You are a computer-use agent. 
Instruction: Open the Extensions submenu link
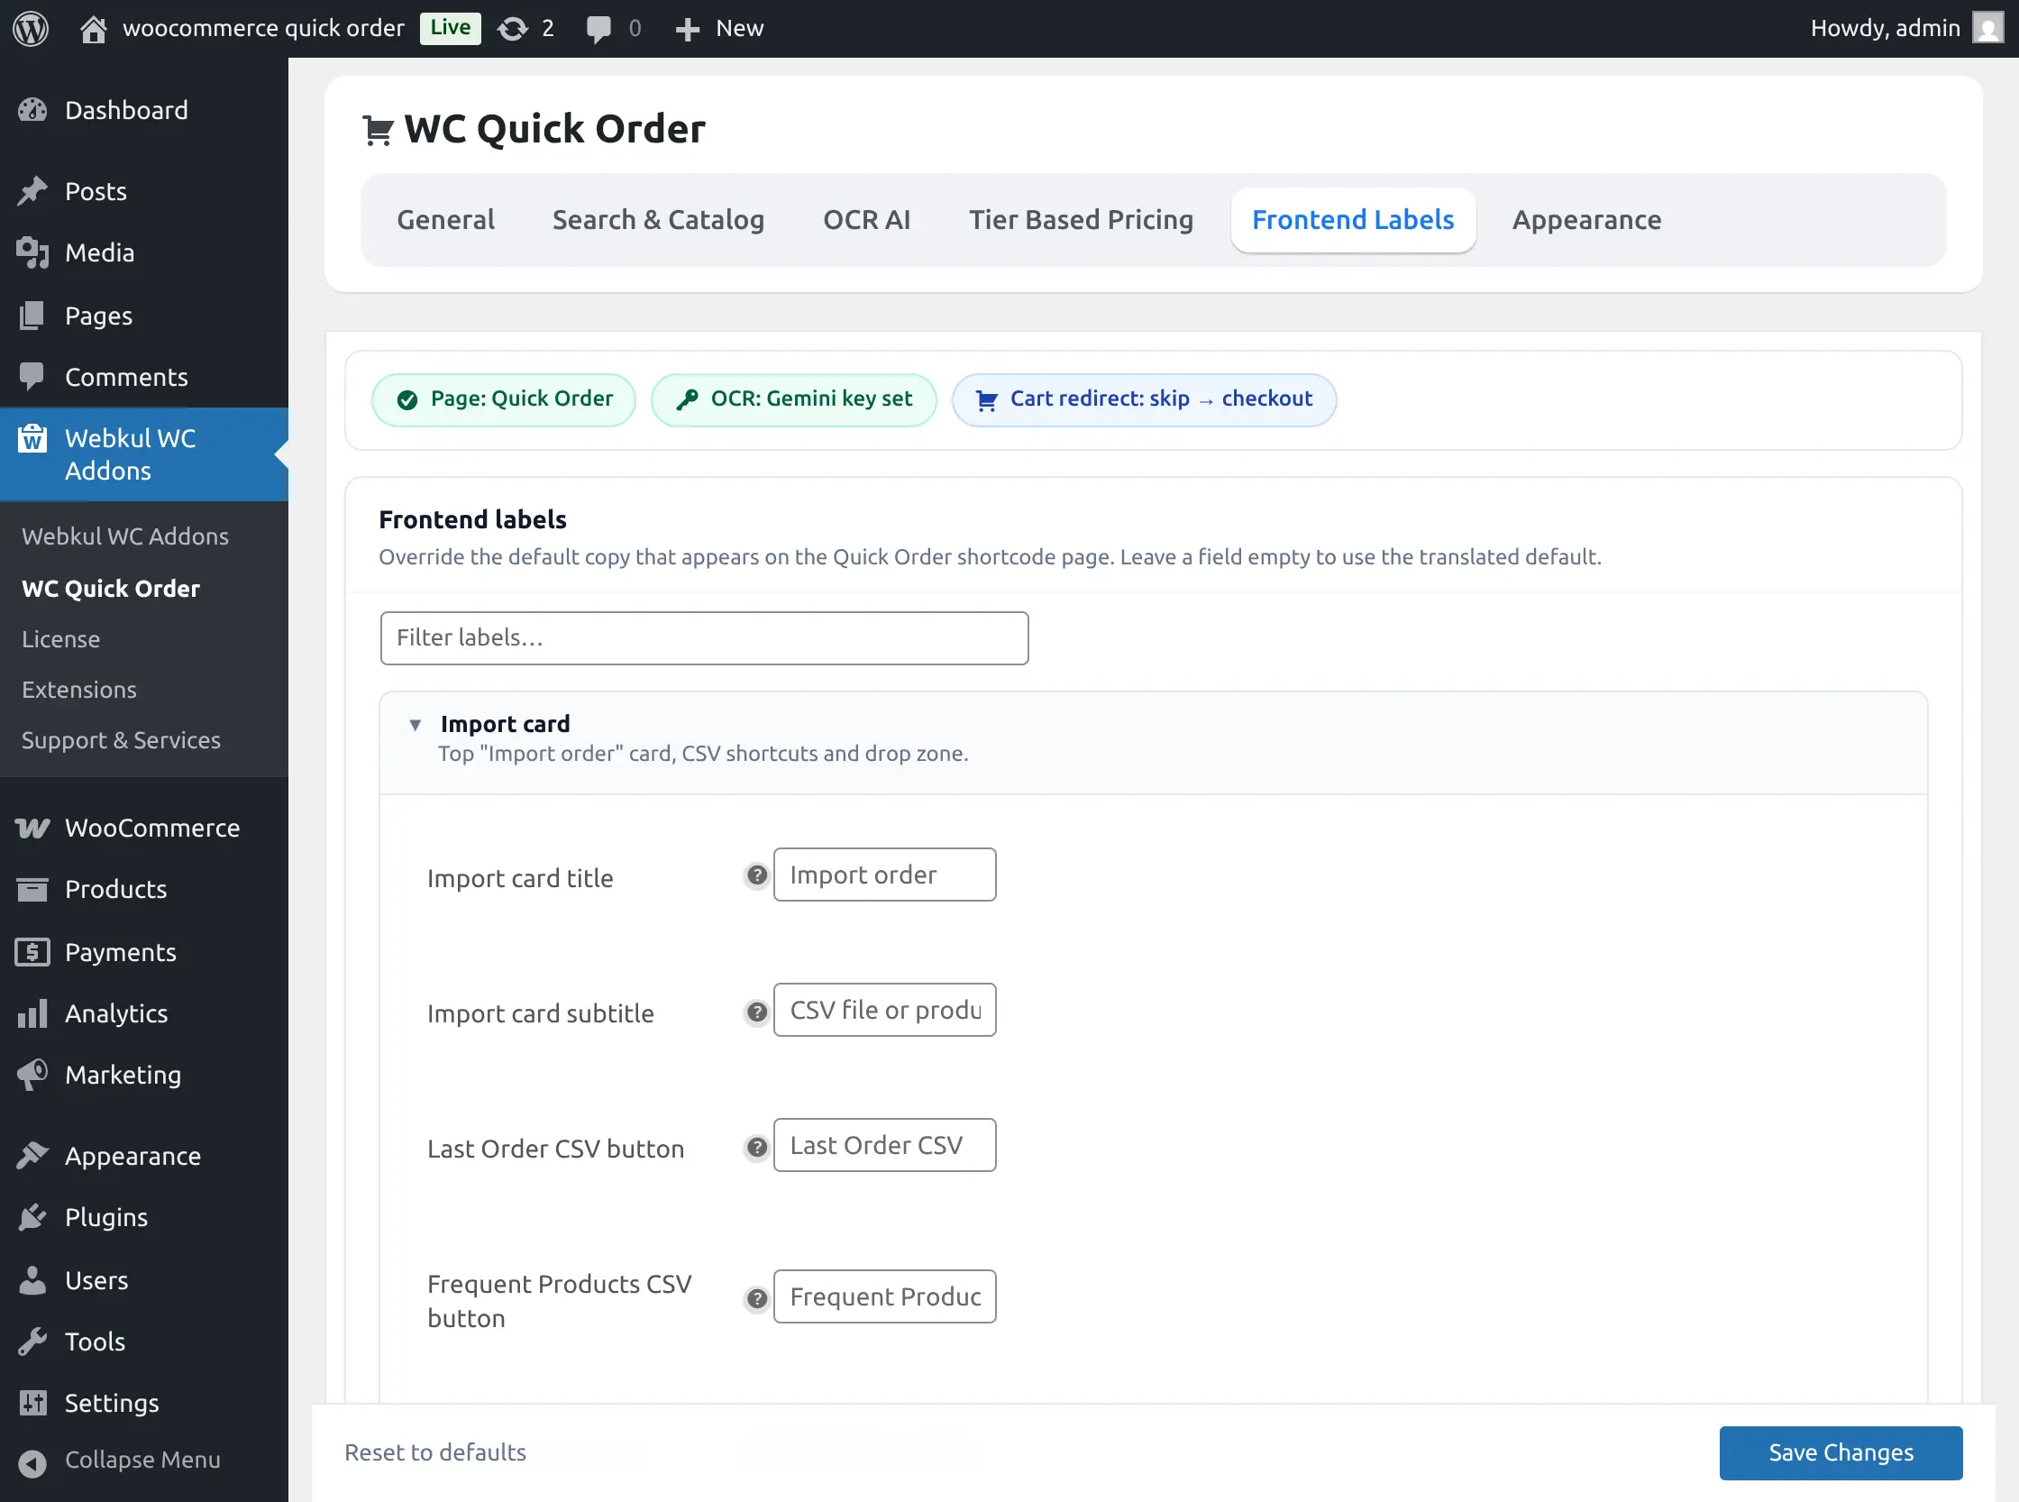point(79,690)
